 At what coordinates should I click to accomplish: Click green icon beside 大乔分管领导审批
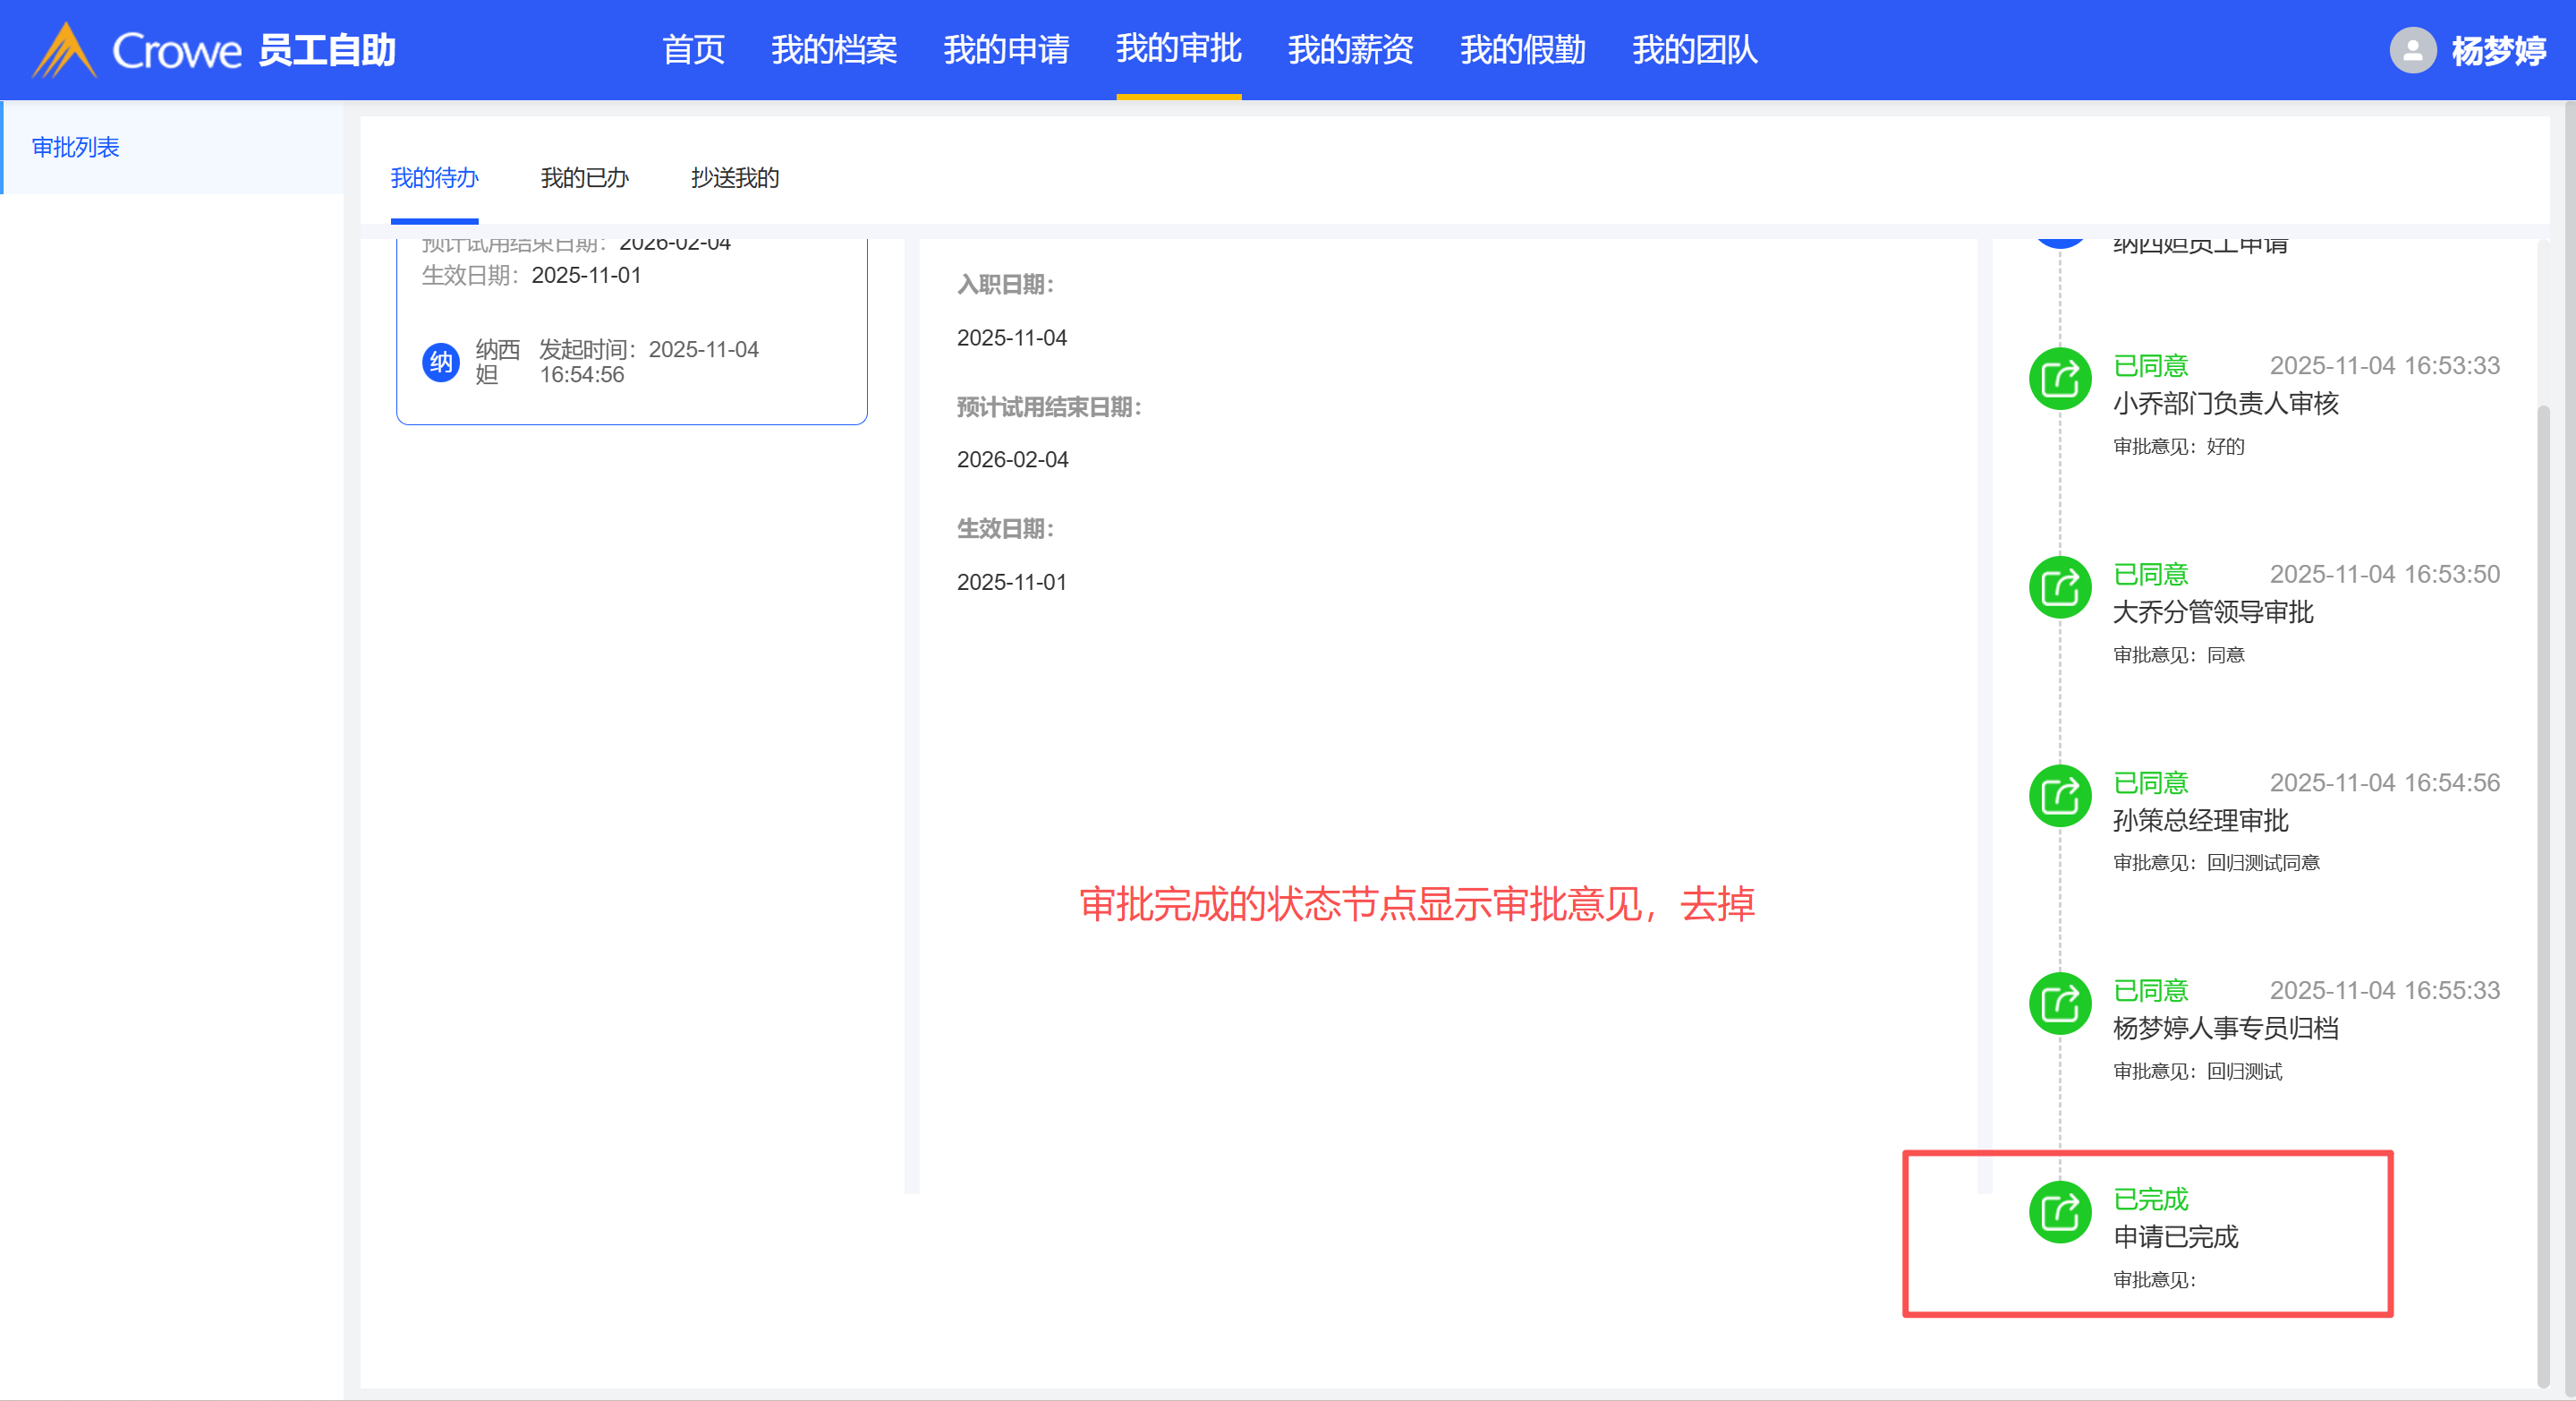click(2059, 587)
